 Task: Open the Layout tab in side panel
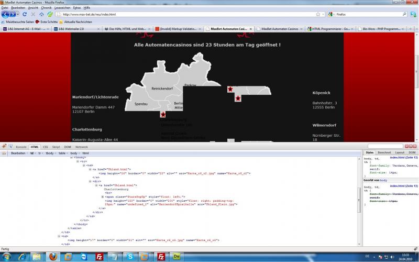coord(399,152)
